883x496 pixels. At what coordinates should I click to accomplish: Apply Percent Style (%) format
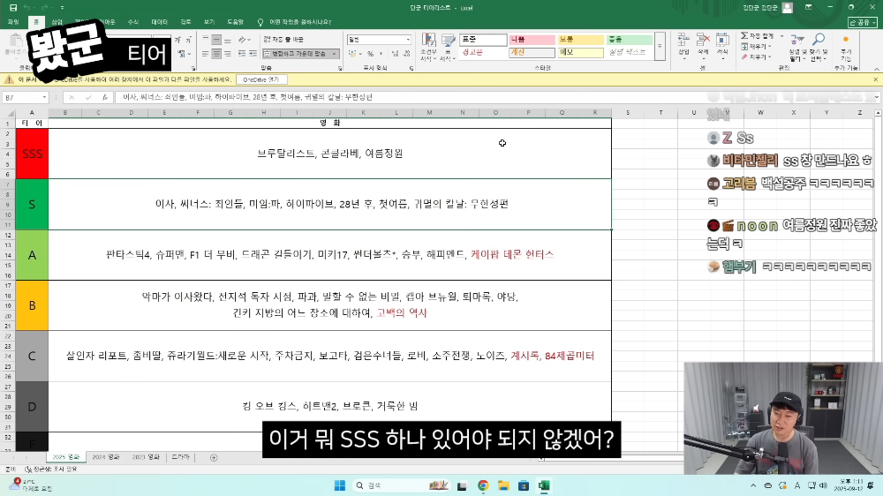(370, 54)
